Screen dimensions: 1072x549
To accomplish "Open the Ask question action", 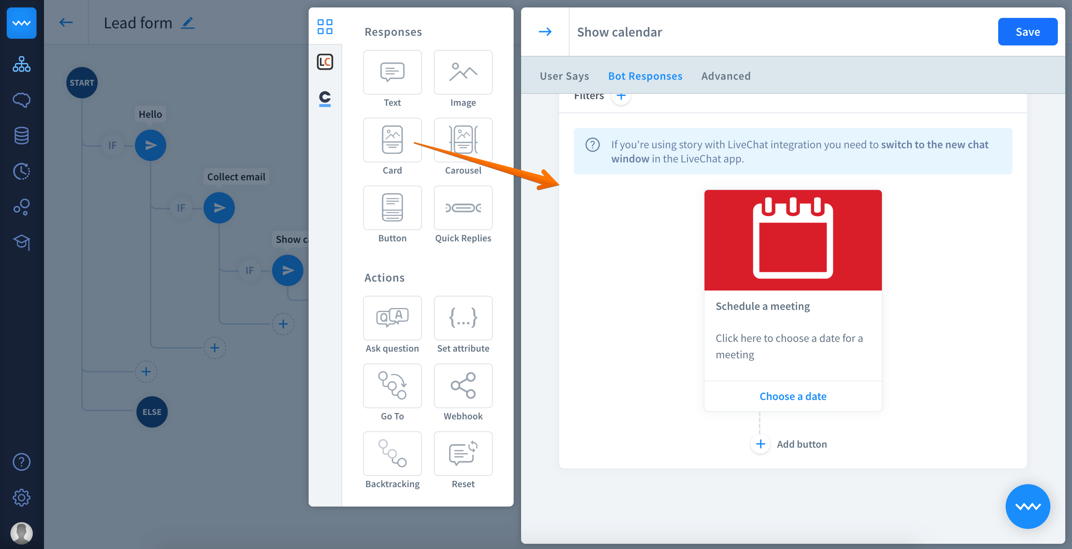I will [392, 318].
